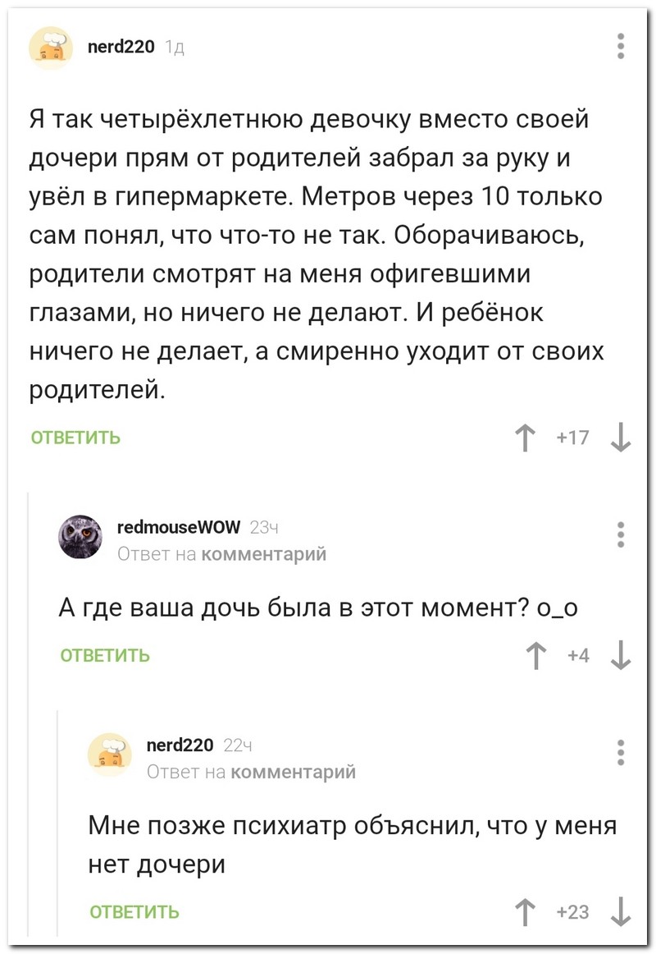Downvote the redmouseWOW comment
This screenshot has width=656, height=954.
coord(621,656)
